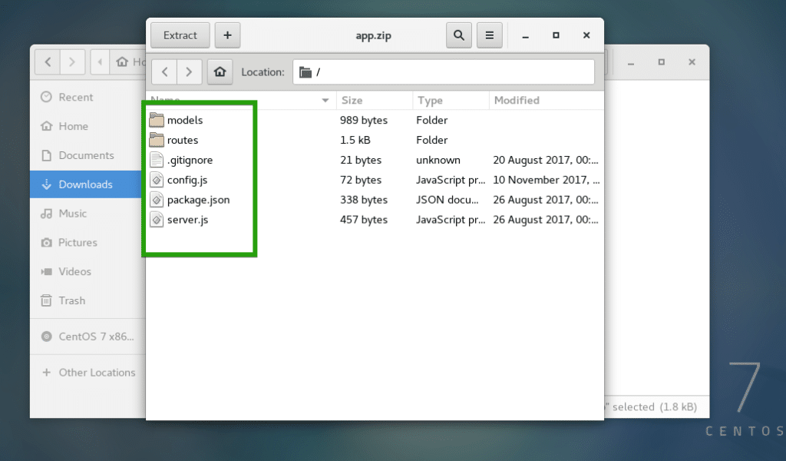This screenshot has height=461, width=786.
Task: Sort files by Modified date
Action: [516, 100]
